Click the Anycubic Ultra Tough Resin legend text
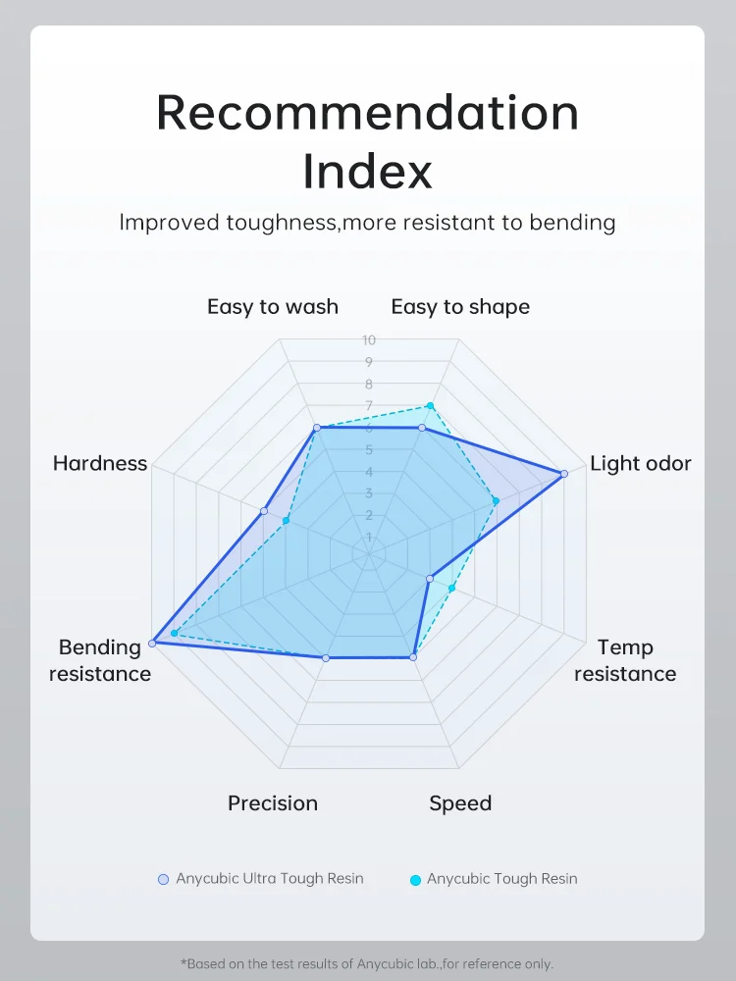This screenshot has height=981, width=736. pyautogui.click(x=270, y=878)
